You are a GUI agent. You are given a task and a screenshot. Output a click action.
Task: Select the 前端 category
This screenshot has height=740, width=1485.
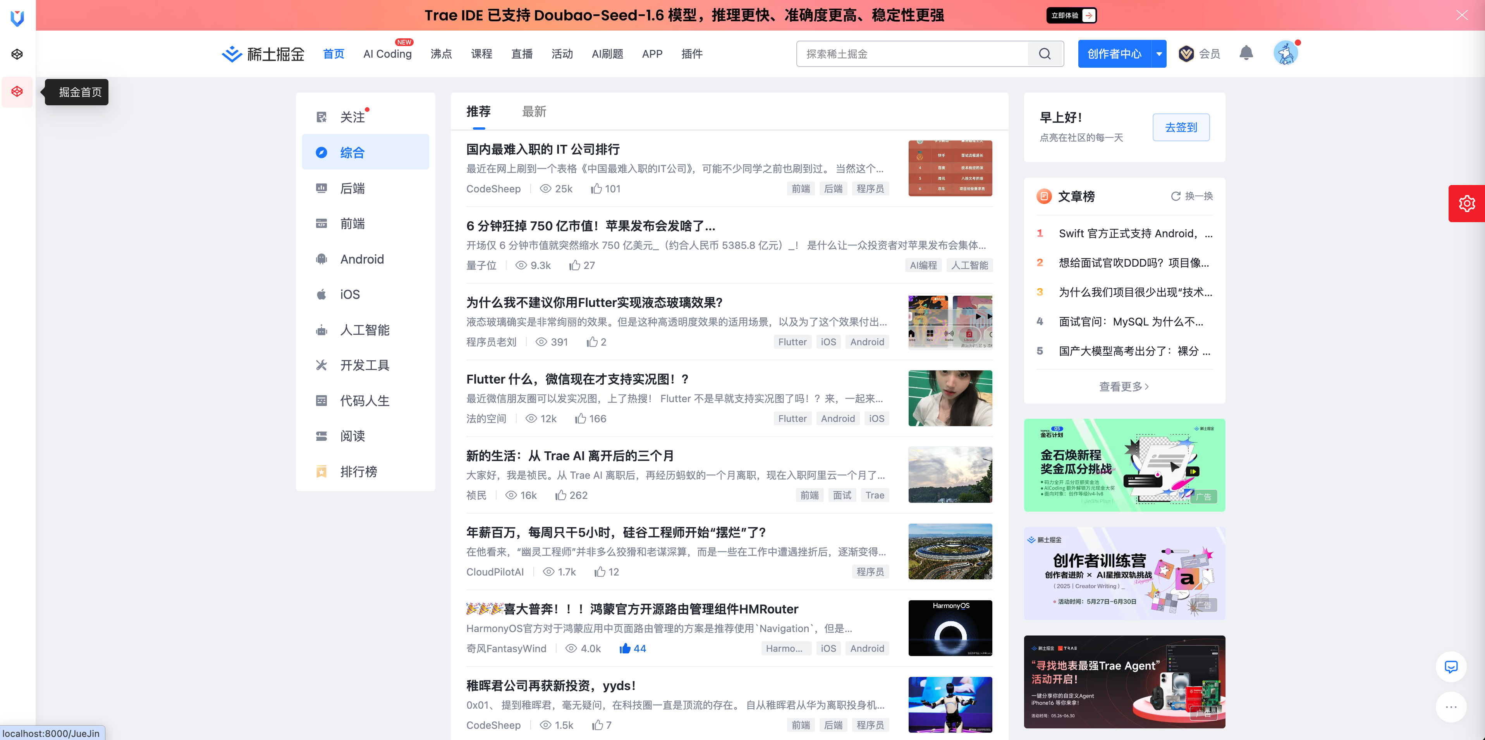coord(366,223)
